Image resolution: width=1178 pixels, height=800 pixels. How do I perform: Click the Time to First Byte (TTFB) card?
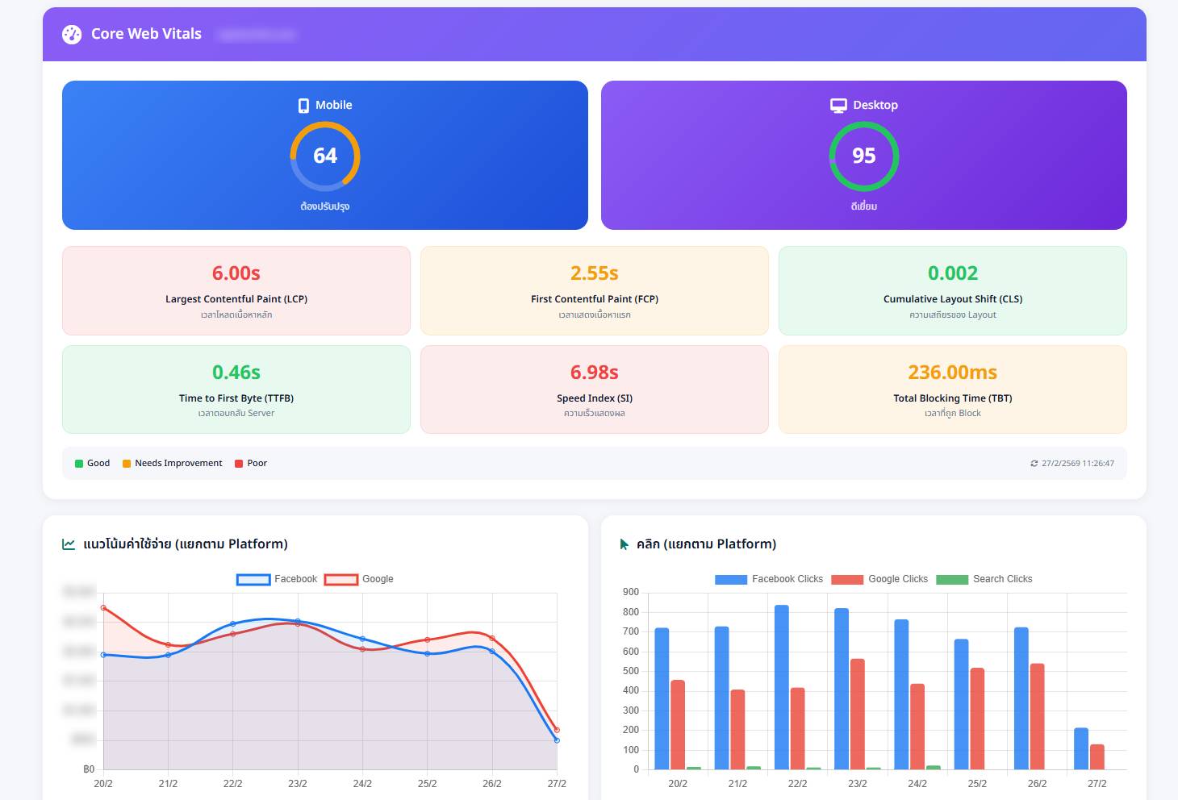point(236,390)
